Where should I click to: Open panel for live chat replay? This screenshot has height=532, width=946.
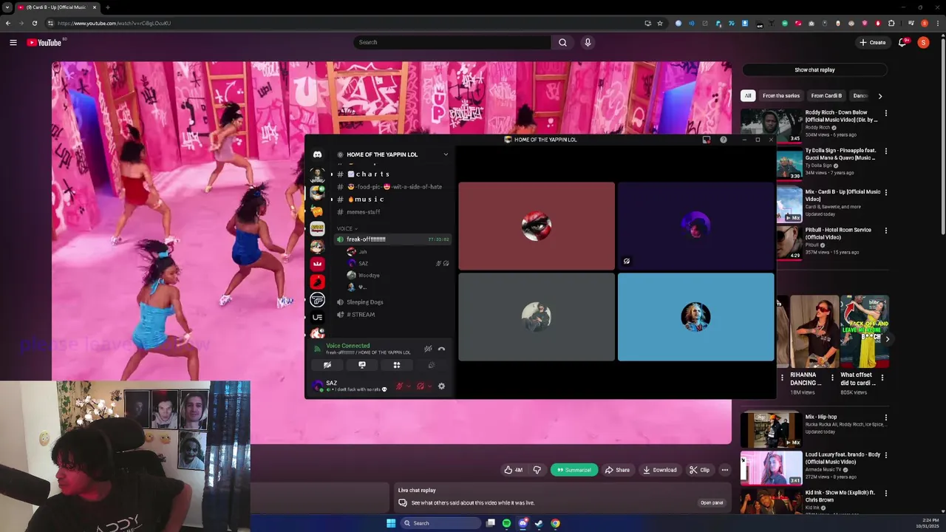coord(712,502)
